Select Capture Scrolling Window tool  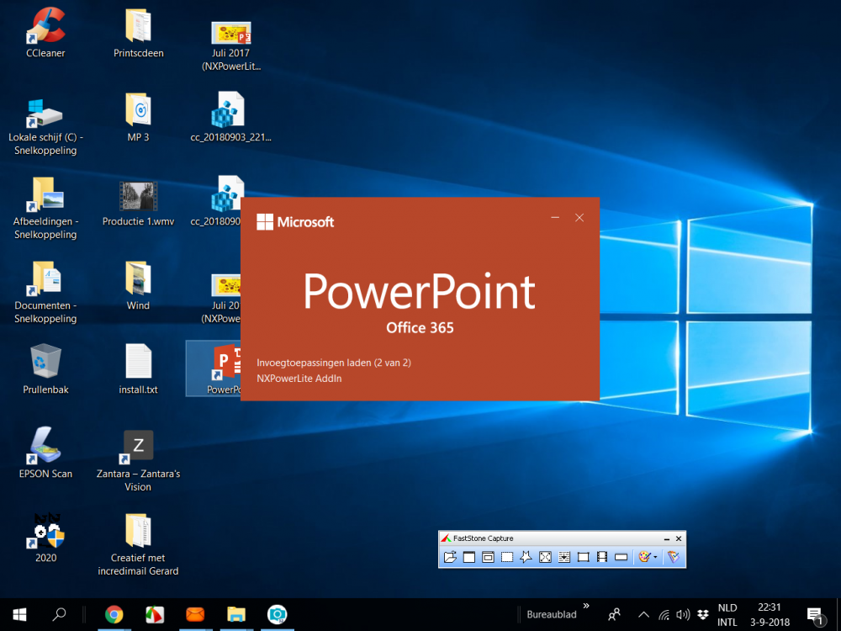(563, 557)
